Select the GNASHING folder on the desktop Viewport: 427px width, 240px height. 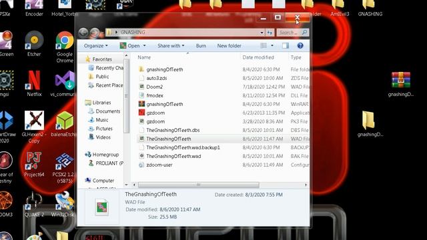370,8
